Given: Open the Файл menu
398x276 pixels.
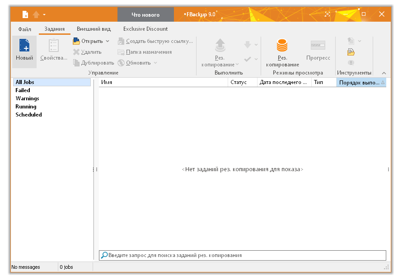Looking at the screenshot, I should (25, 29).
